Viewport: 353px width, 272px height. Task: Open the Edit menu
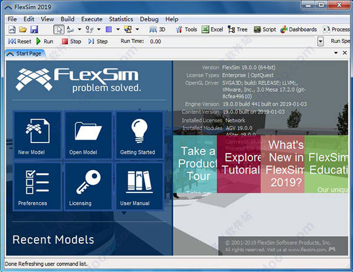[x=29, y=19]
